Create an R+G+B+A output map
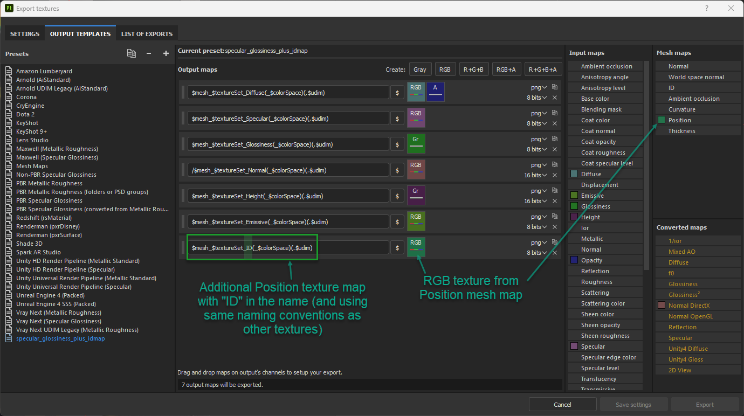The image size is (744, 416). [543, 69]
